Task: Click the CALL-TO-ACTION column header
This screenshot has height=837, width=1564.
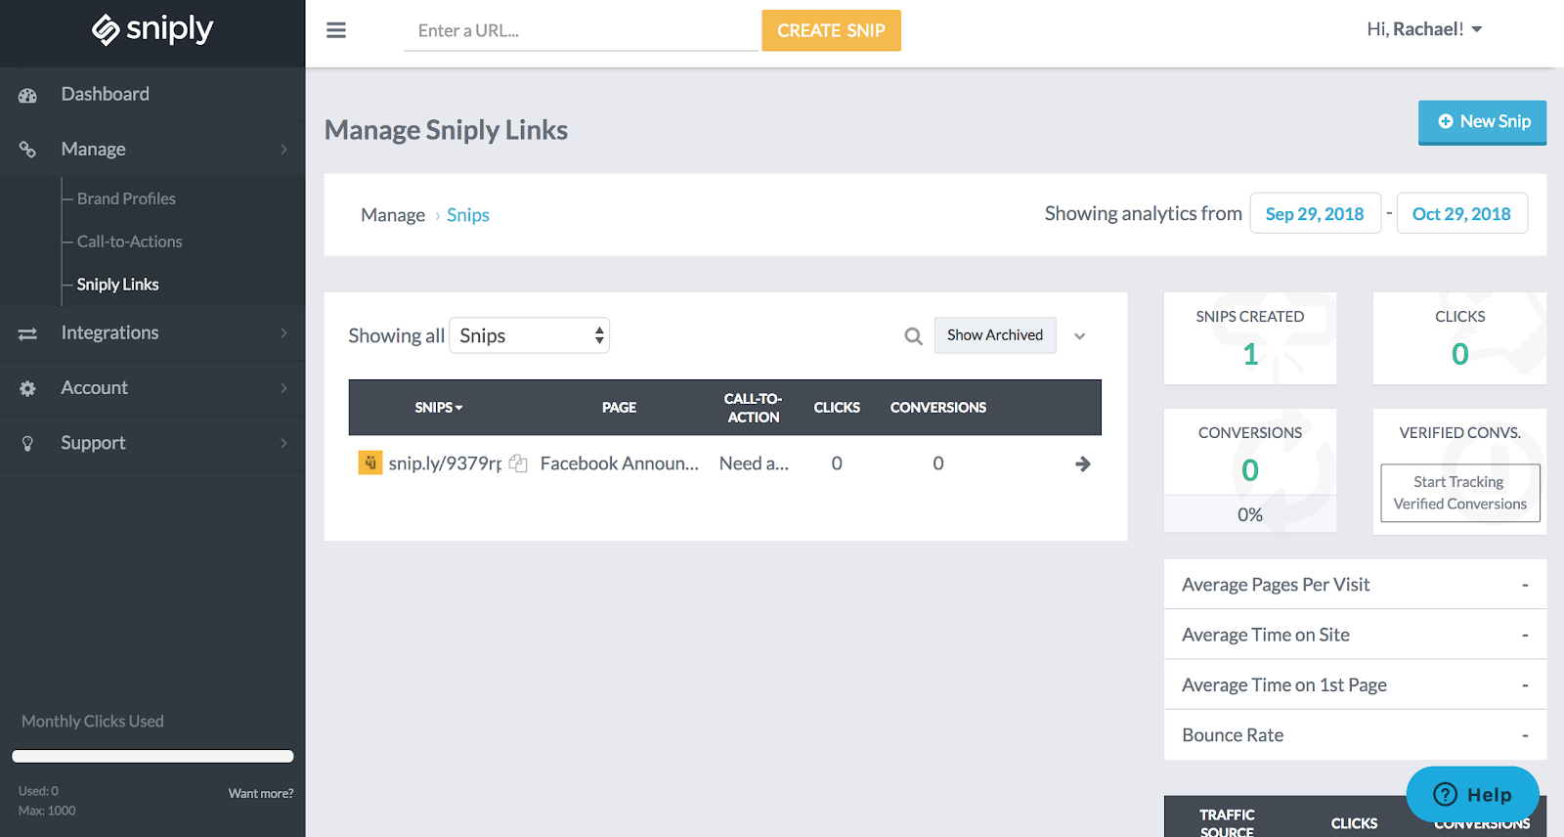Action: tap(753, 408)
